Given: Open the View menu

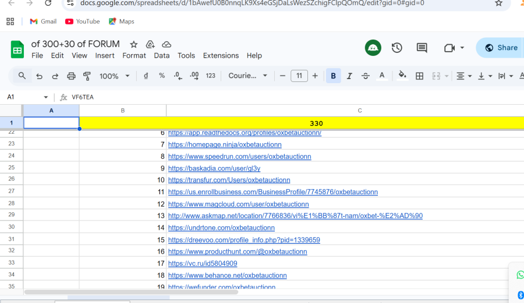Looking at the screenshot, I should click(79, 55).
